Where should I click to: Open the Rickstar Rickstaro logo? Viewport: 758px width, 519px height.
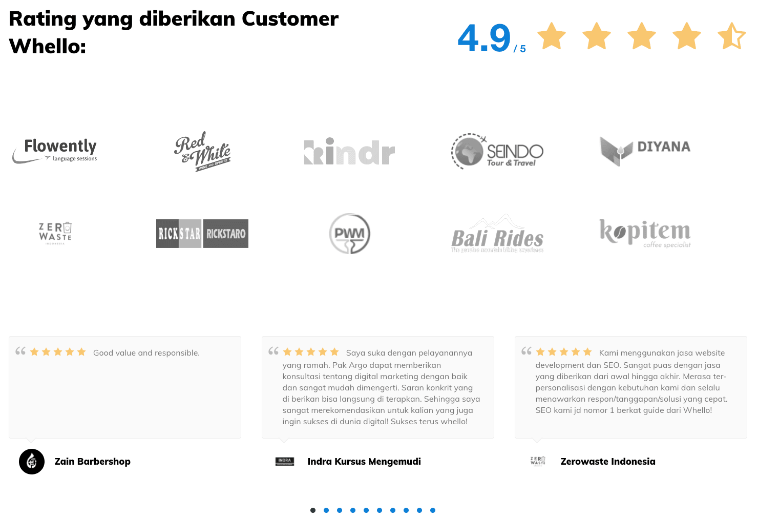[202, 234]
